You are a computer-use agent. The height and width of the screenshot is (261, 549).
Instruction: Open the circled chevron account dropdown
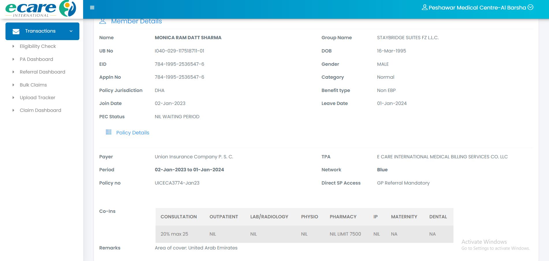pos(531,7)
